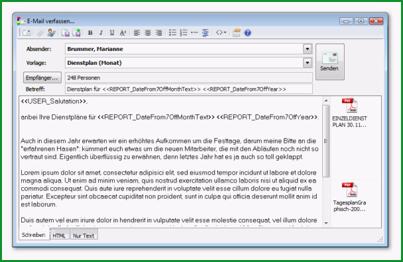Expand the Absender dropdown
Image resolution: width=403 pixels, height=262 pixels.
click(x=307, y=49)
